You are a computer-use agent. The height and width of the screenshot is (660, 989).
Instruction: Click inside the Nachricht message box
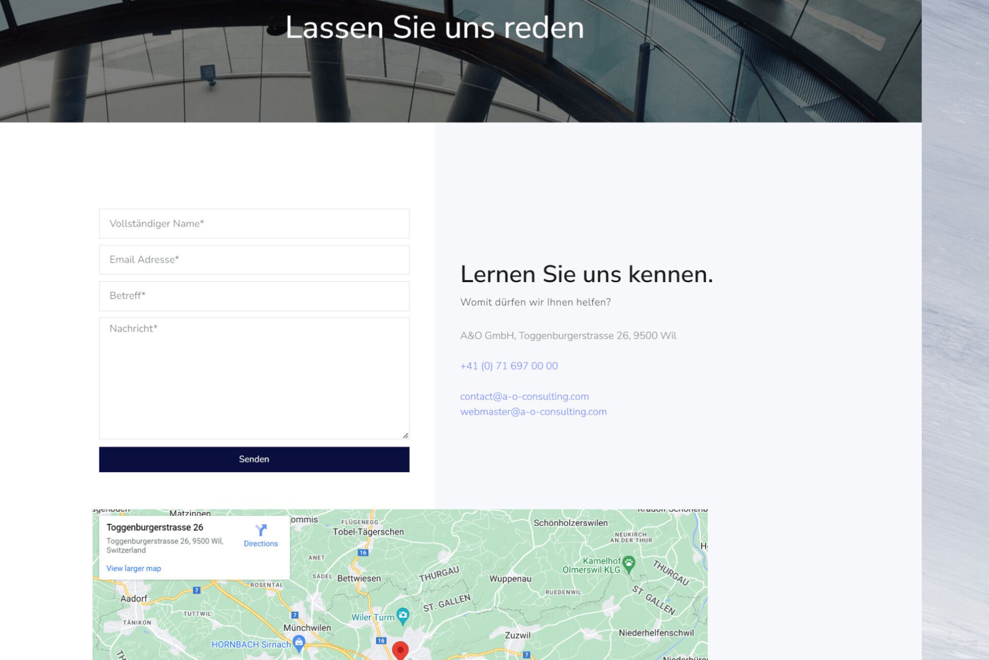click(254, 377)
